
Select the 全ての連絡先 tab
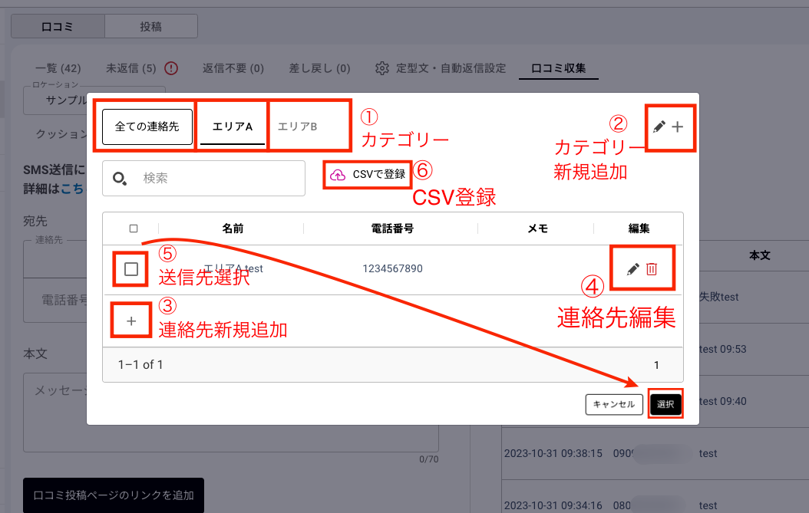pos(147,127)
